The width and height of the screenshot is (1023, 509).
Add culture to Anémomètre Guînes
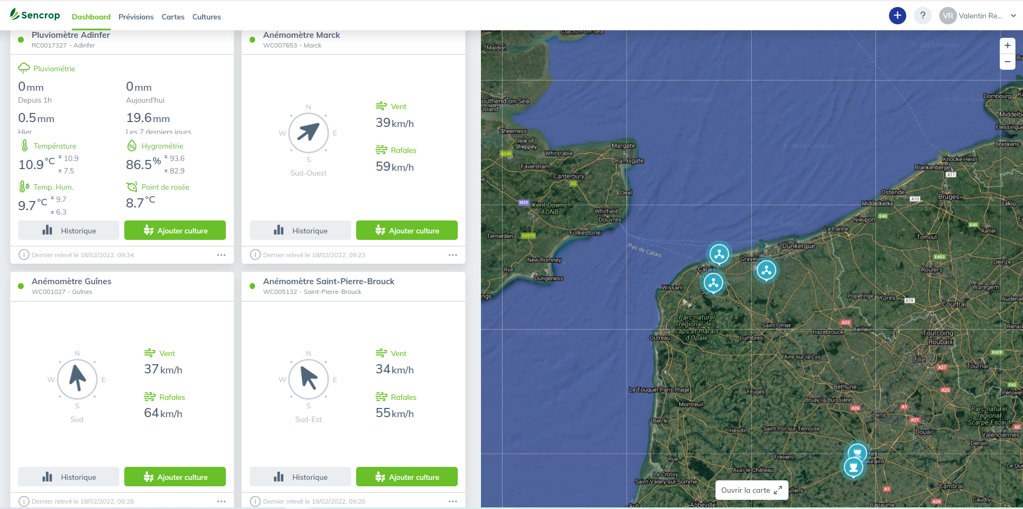(x=175, y=477)
